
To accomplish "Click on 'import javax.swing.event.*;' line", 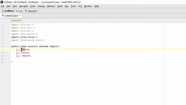I will [28, 40].
